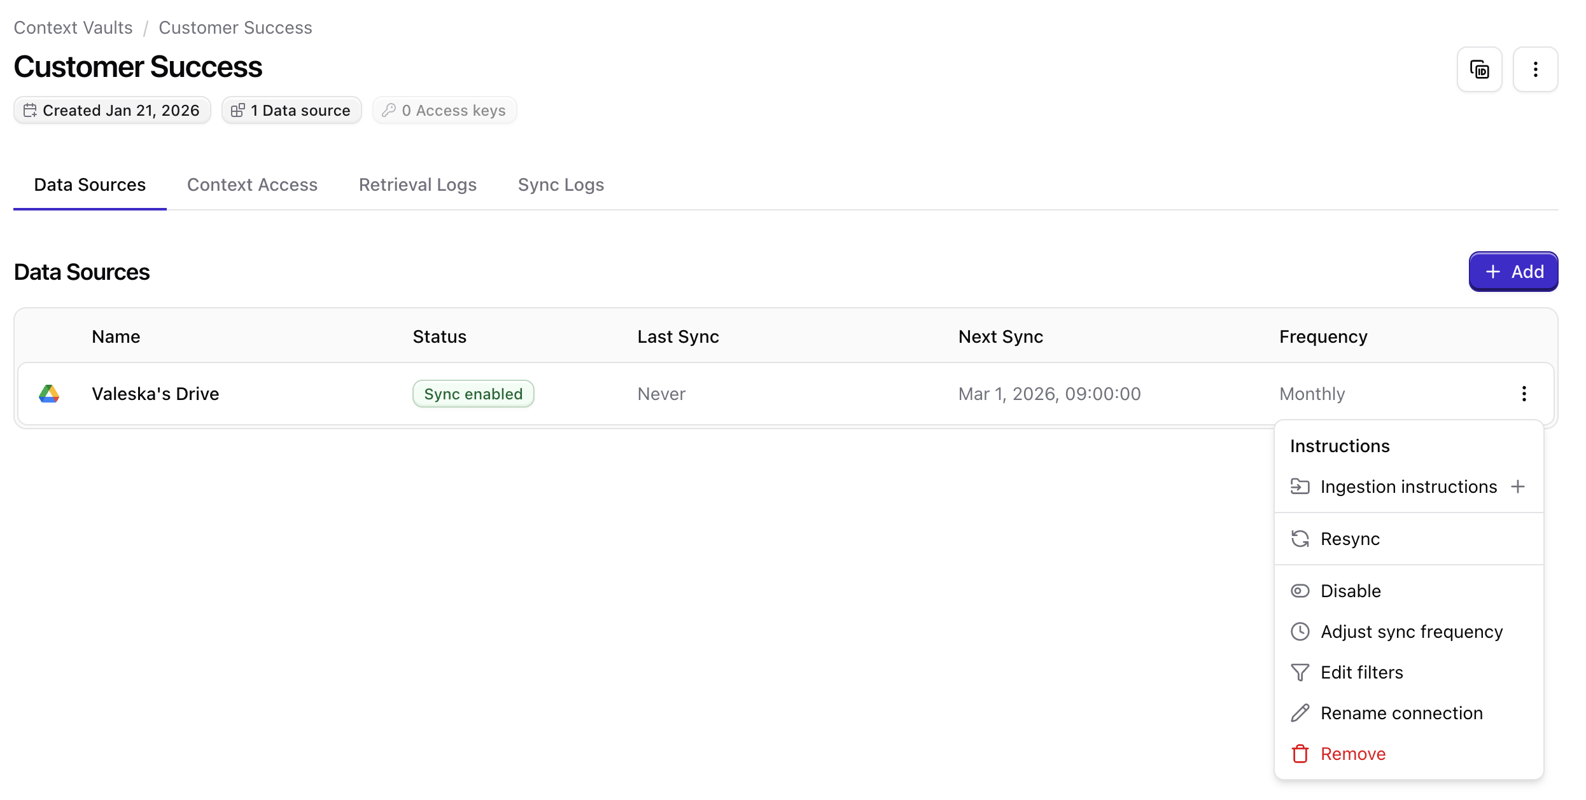Screen dimensions: 1586x800
Task: Click the Google Drive icon for Valeska's Drive
Action: click(49, 394)
